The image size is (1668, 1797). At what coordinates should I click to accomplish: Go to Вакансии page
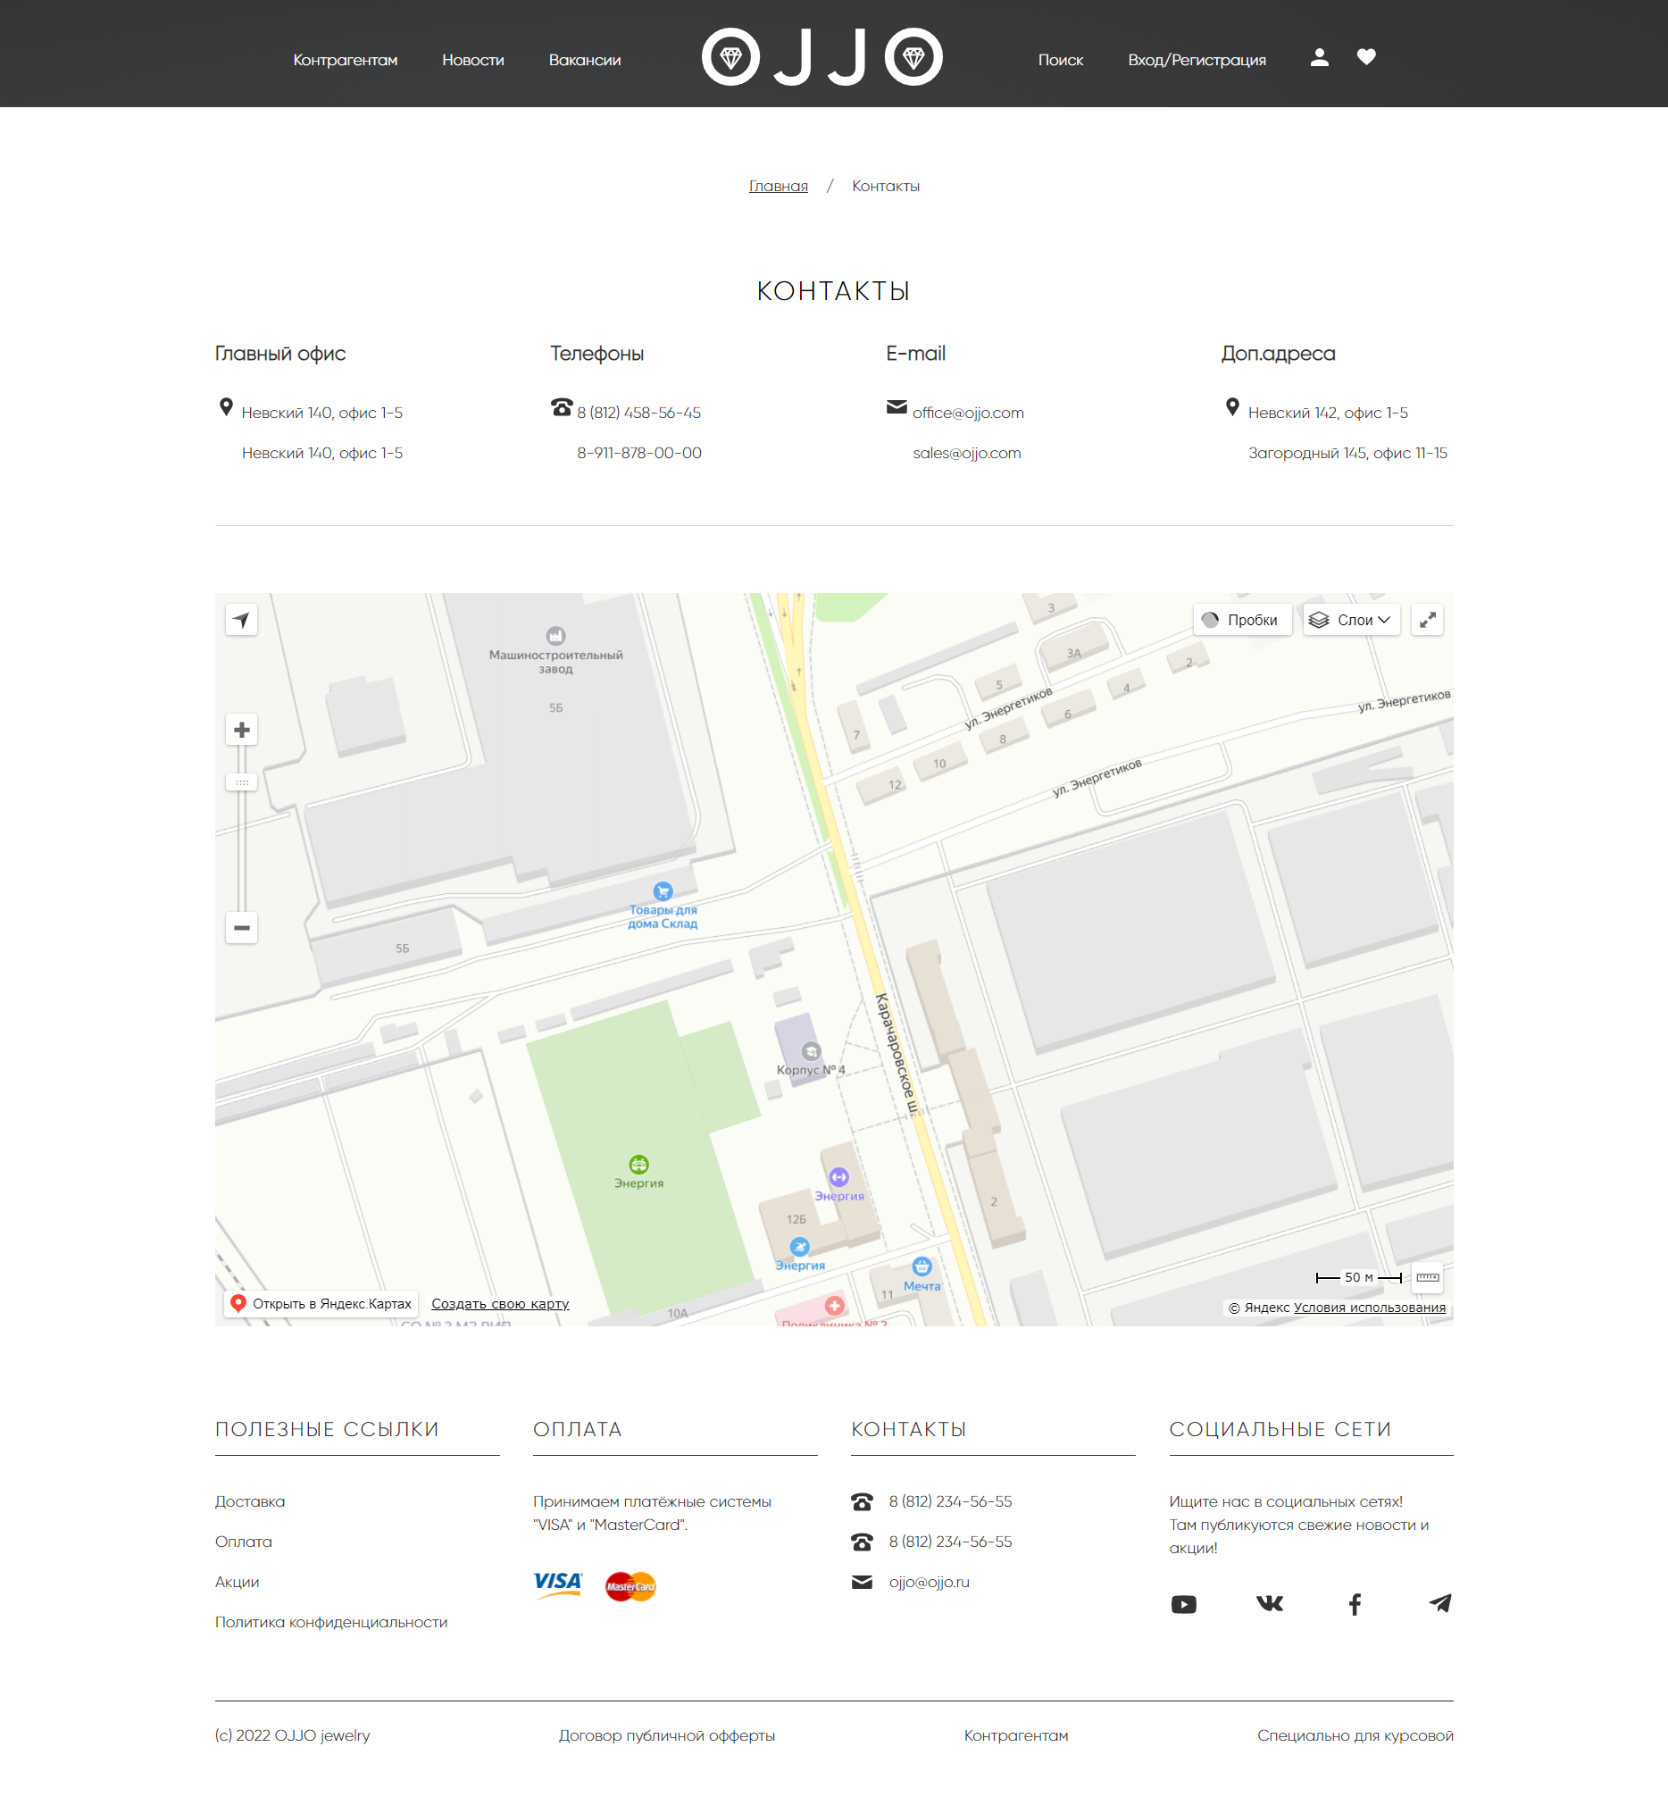click(585, 61)
